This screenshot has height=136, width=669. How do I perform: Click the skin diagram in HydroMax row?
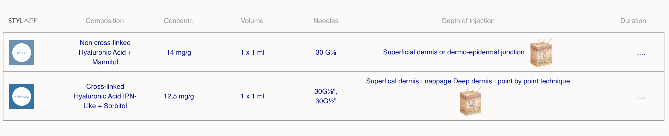471,101
